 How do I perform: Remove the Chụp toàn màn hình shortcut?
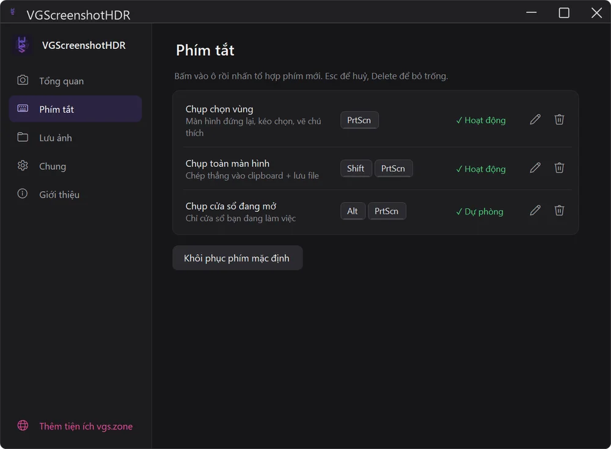[x=559, y=167]
